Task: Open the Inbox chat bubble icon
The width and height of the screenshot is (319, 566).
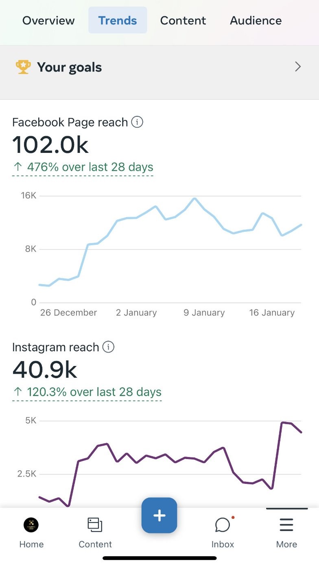Action: [223, 525]
